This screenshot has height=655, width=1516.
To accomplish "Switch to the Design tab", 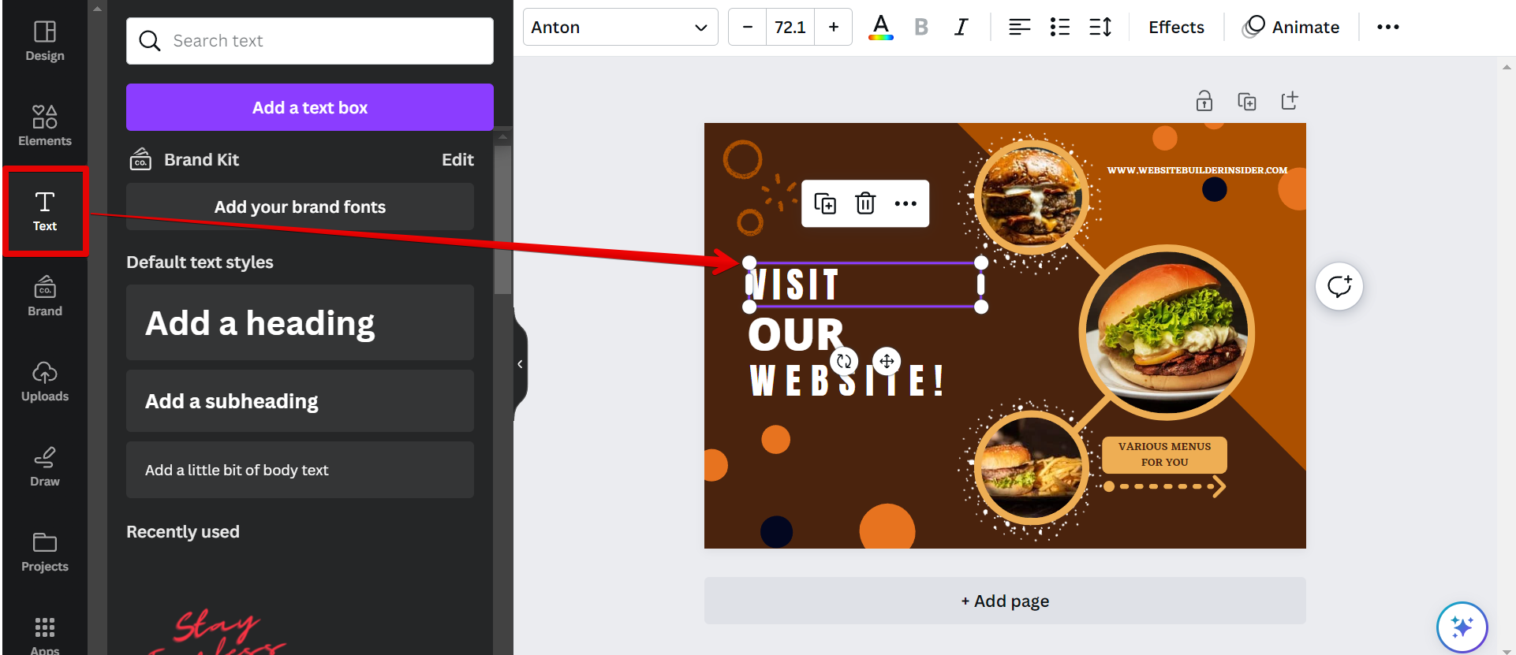I will click(45, 41).
